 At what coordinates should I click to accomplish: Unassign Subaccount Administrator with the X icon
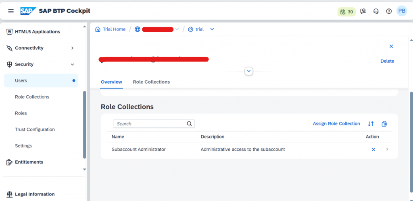(x=373, y=149)
